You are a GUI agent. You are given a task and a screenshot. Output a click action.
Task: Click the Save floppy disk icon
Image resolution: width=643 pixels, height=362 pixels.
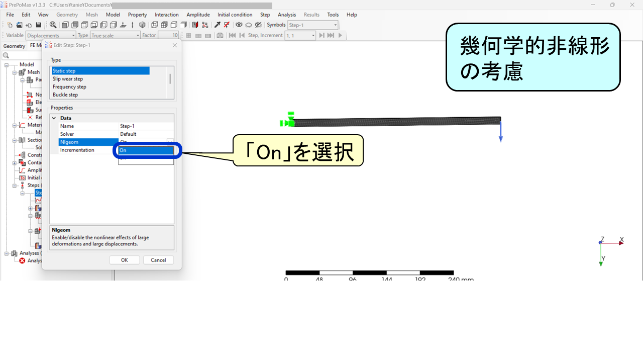click(x=39, y=25)
